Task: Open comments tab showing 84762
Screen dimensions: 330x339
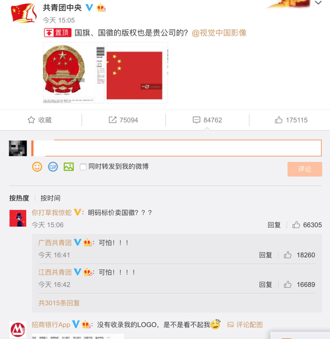Action: [x=207, y=120]
